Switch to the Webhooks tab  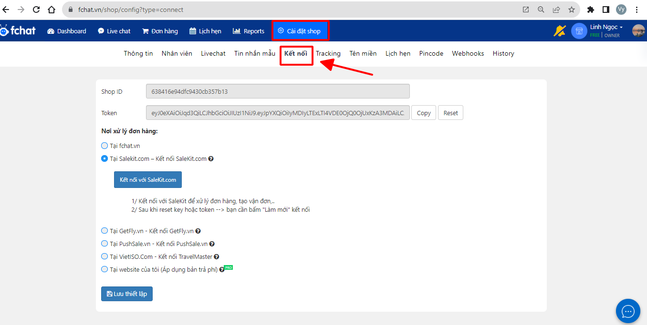click(x=468, y=53)
